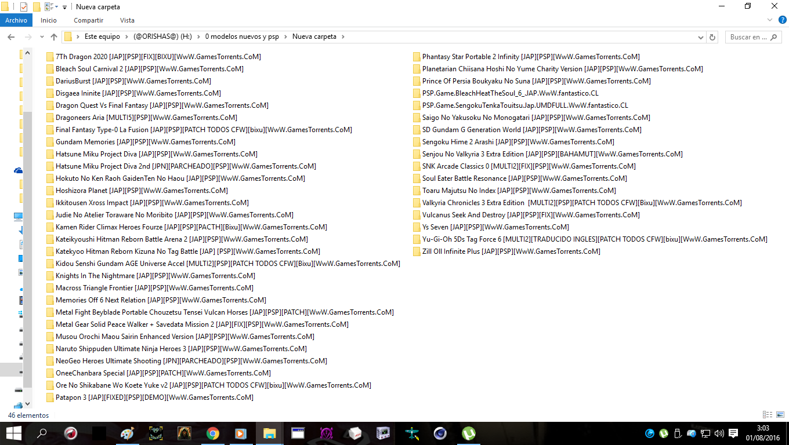Select 'Ikkitousen Xross Impact' folder
This screenshot has width=789, height=445.
click(147, 203)
